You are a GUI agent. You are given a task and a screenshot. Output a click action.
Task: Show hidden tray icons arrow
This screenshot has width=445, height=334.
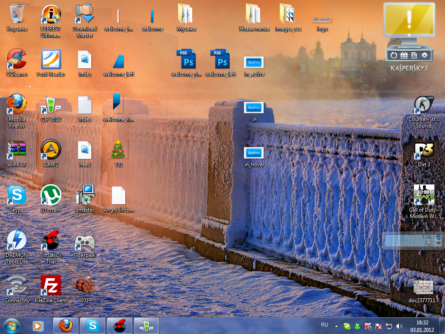coord(336,326)
